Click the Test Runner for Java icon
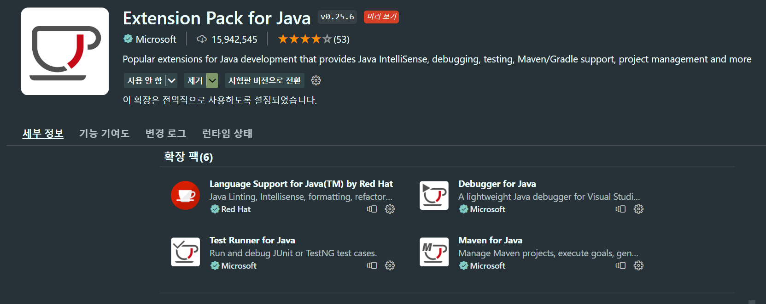The width and height of the screenshot is (766, 304). coord(185,252)
